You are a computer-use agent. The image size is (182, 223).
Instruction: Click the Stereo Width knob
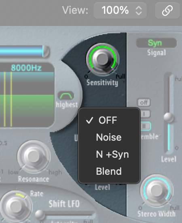pos(157,190)
